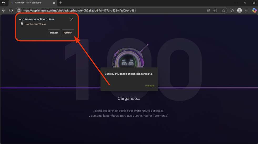Open a new tab with plus button

pos(61,3)
